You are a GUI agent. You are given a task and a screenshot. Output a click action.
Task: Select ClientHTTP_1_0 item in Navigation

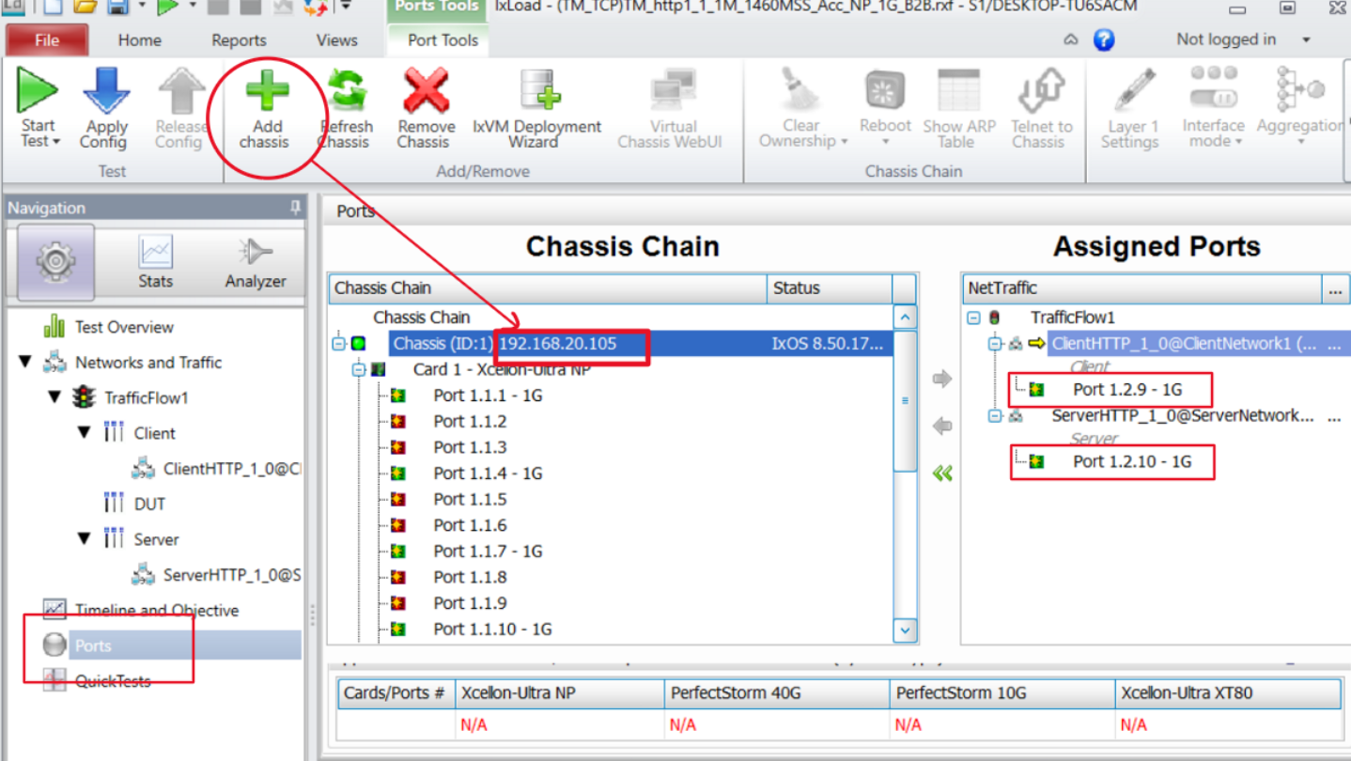[232, 468]
